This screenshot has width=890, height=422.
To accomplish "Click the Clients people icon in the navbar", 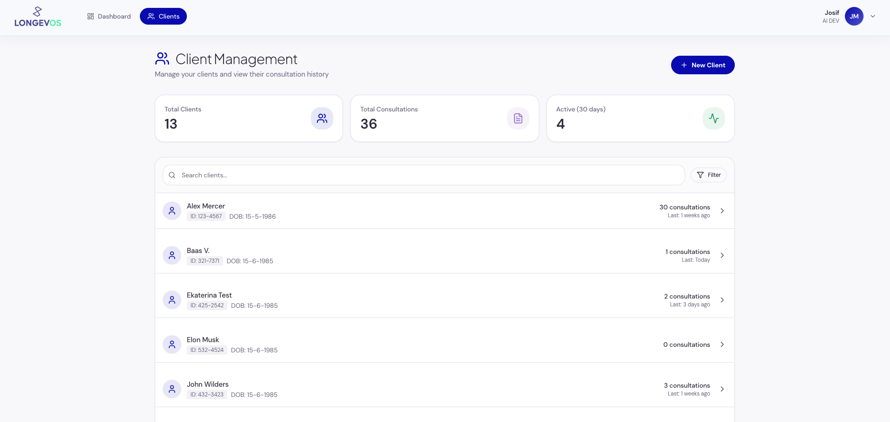I will pyautogui.click(x=150, y=16).
